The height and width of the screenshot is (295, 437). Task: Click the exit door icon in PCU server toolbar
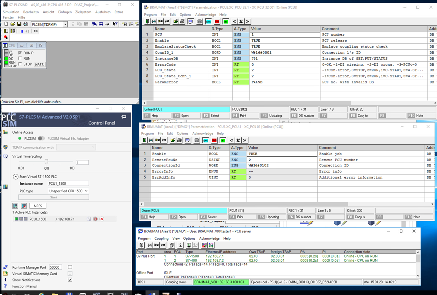coord(142,245)
